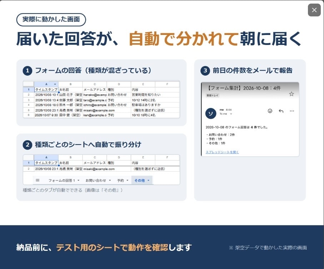This screenshot has height=269, width=324.
Task: Click cell タイムスタンプ in section 1 sheet
Action: pyautogui.click(x=46, y=90)
